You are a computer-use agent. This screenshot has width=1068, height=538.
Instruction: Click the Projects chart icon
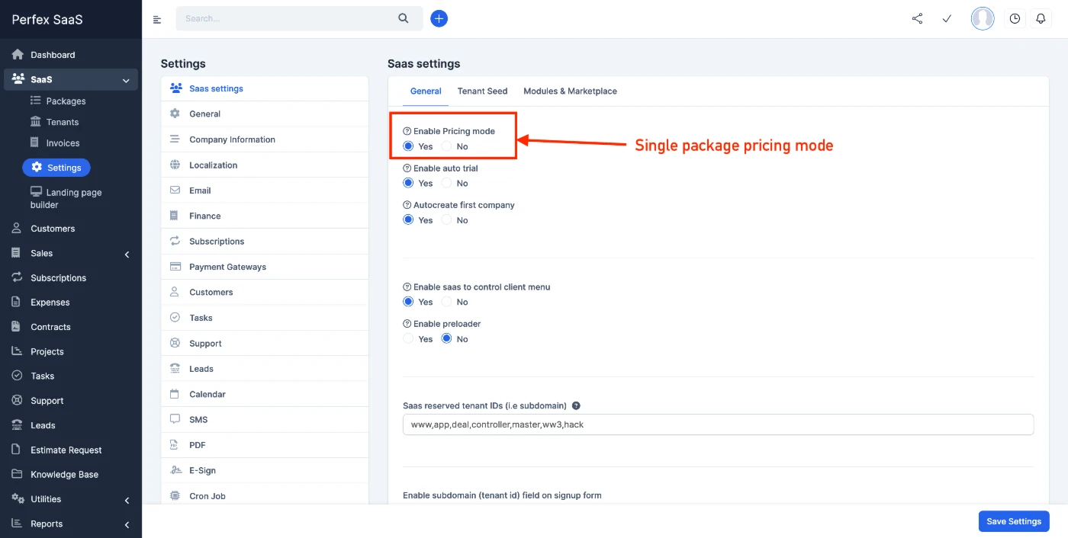pyautogui.click(x=17, y=351)
